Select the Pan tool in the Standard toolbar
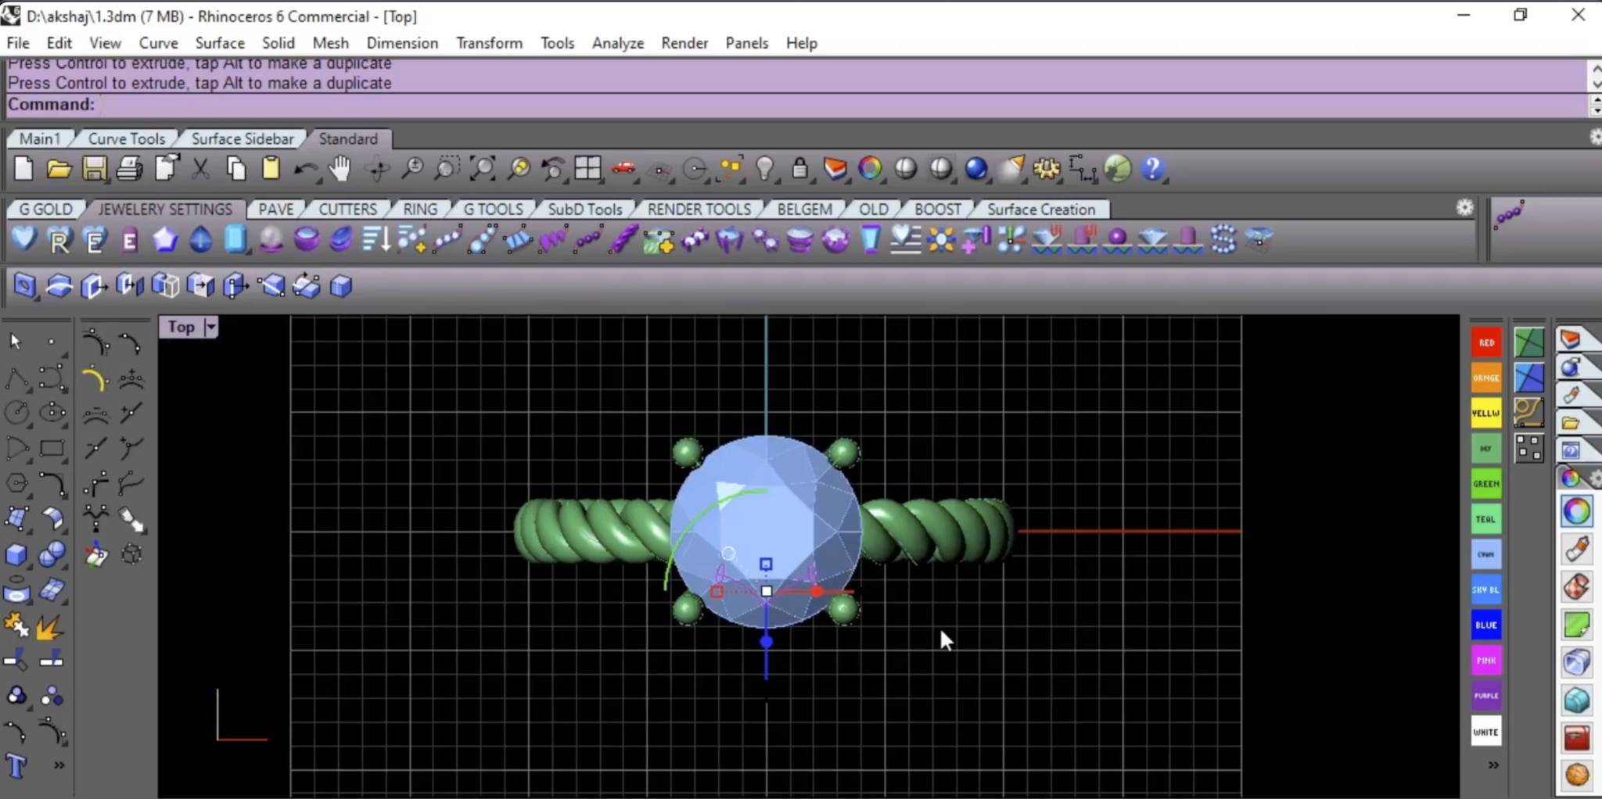 coord(341,168)
